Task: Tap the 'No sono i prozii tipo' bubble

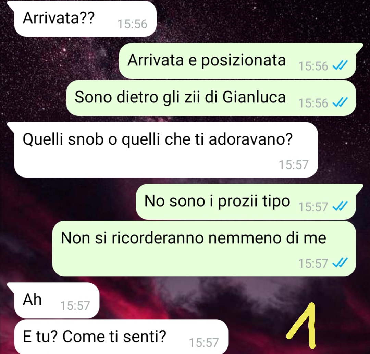Action: click(x=246, y=202)
